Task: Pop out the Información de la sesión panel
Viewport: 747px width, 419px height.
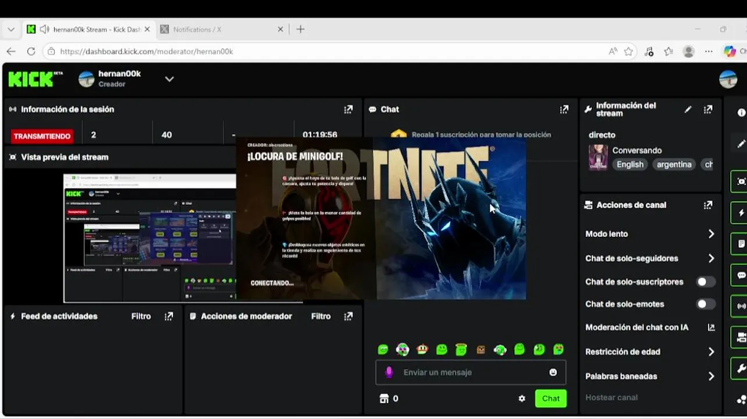Action: 348,109
